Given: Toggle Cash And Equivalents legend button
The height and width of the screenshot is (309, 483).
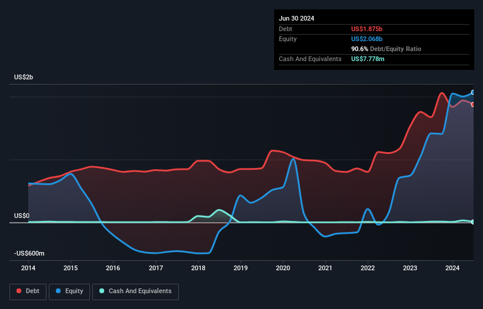Looking at the screenshot, I should pos(135,291).
